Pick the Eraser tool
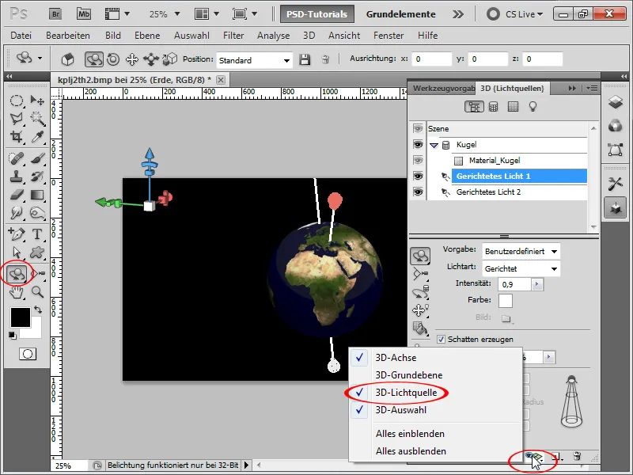 [x=16, y=195]
